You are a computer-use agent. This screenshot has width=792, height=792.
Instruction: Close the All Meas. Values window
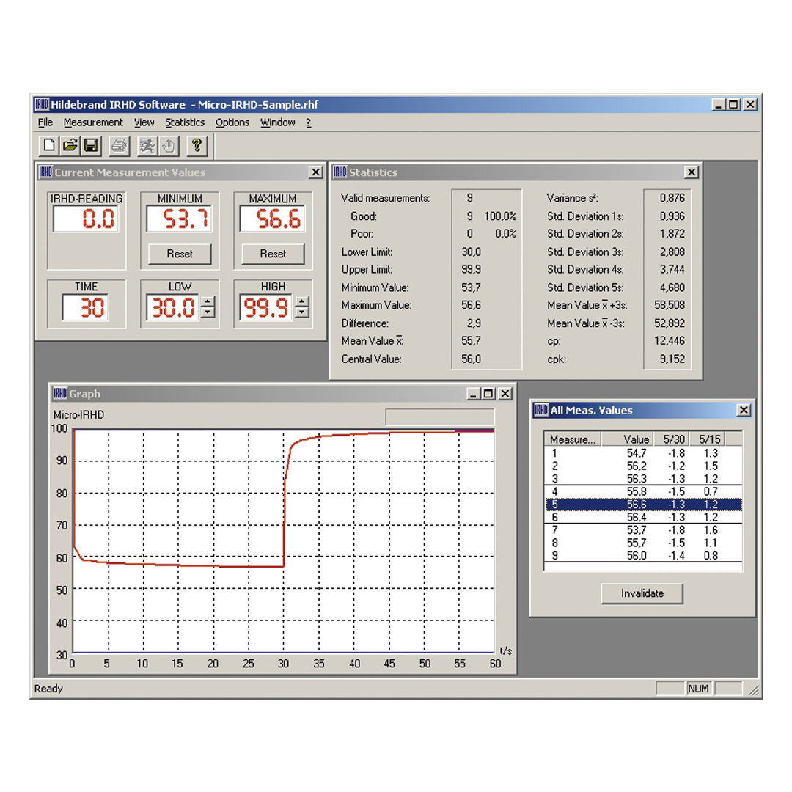coord(744,411)
